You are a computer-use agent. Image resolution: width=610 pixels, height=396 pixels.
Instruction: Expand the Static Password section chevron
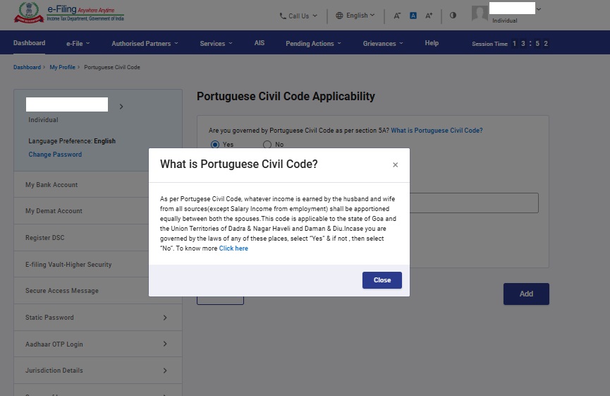pyautogui.click(x=165, y=318)
